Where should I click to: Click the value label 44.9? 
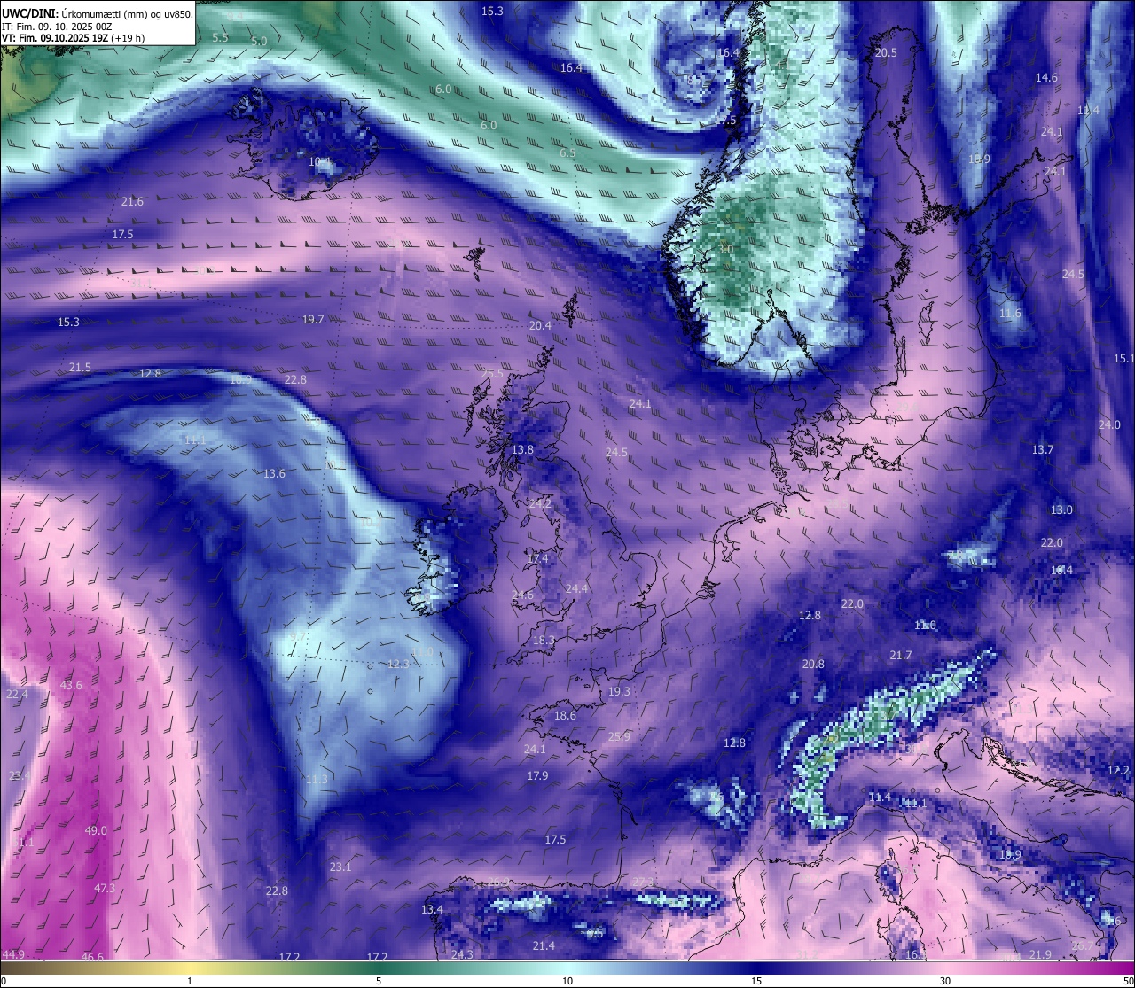tap(13, 954)
